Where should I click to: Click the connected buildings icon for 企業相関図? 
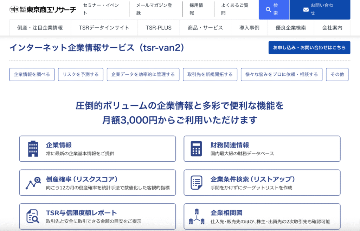(197, 216)
